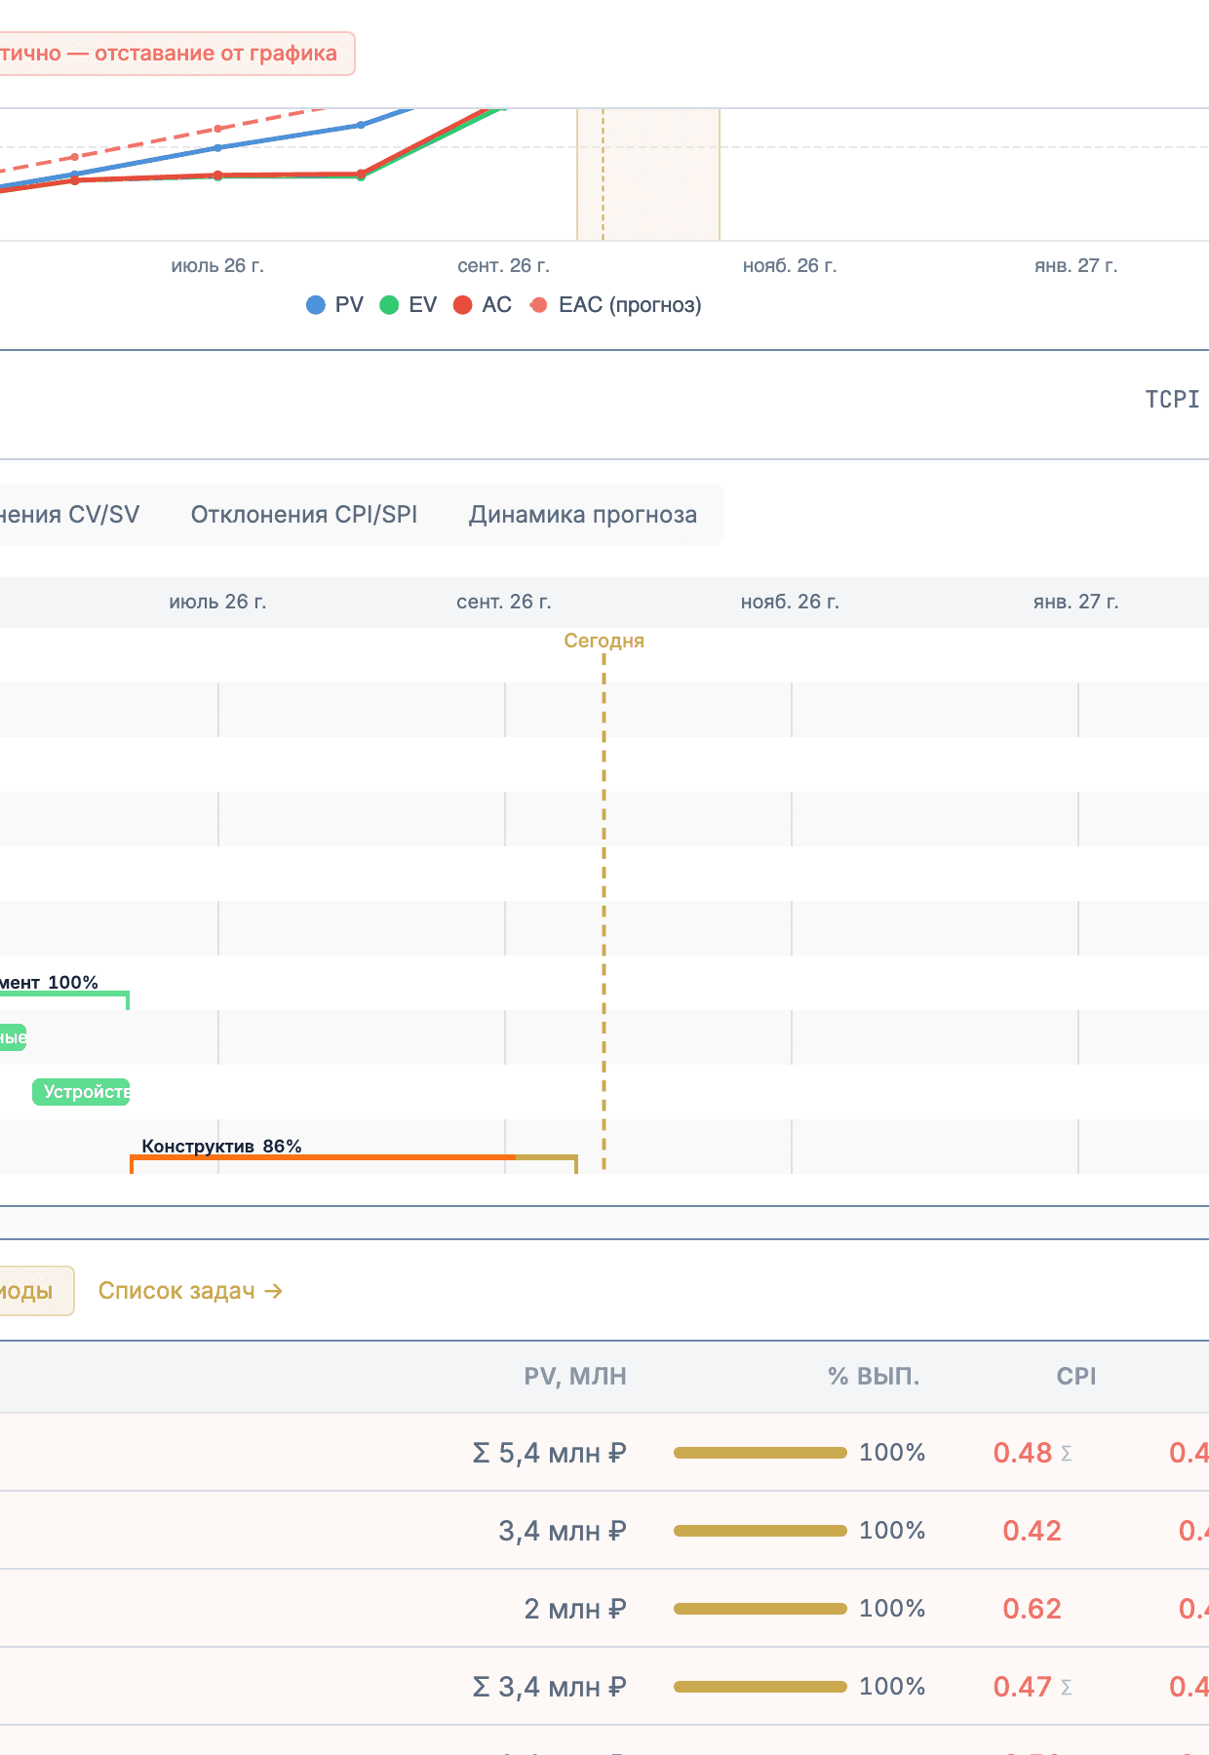
Task: Click нояб. 26 г. in the Gantt timeline header
Action: 790,603
